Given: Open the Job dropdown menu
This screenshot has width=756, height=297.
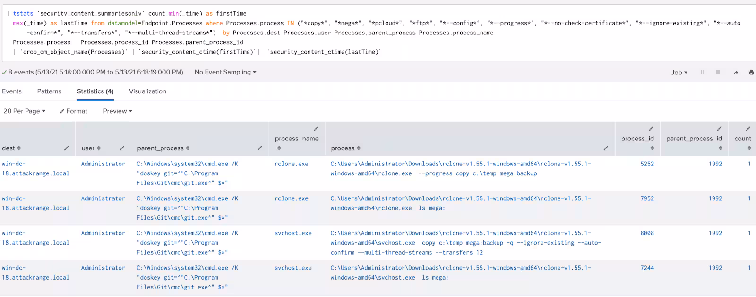Looking at the screenshot, I should (x=679, y=73).
